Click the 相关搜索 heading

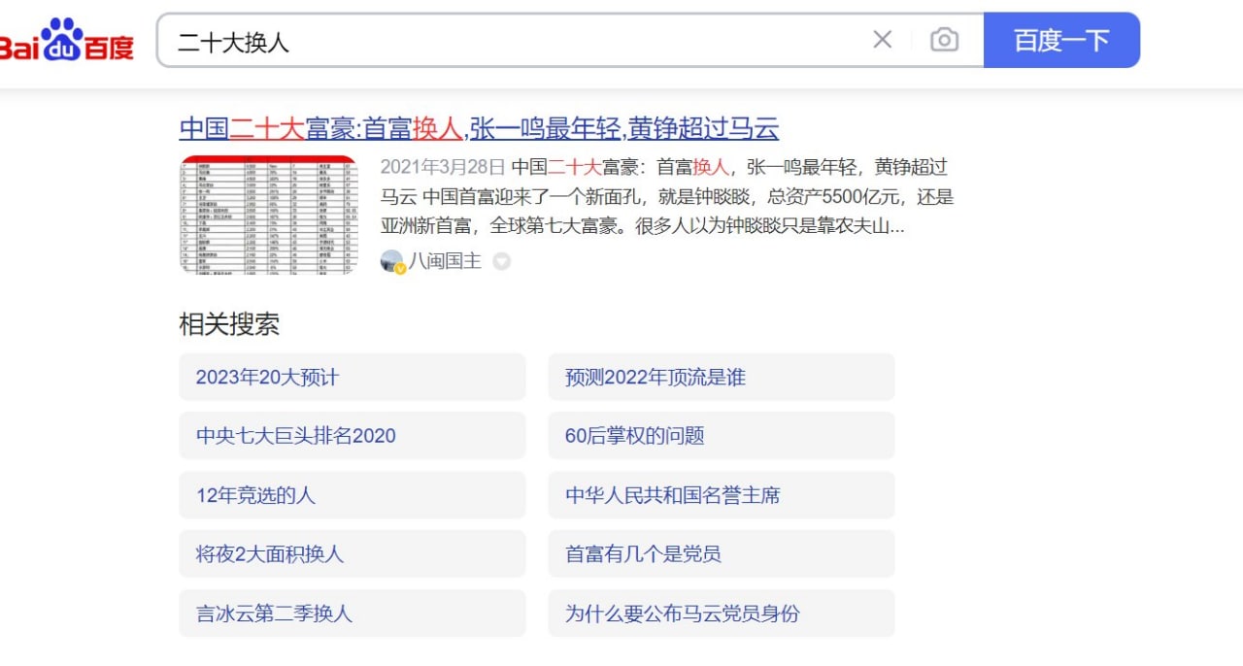[x=229, y=324]
